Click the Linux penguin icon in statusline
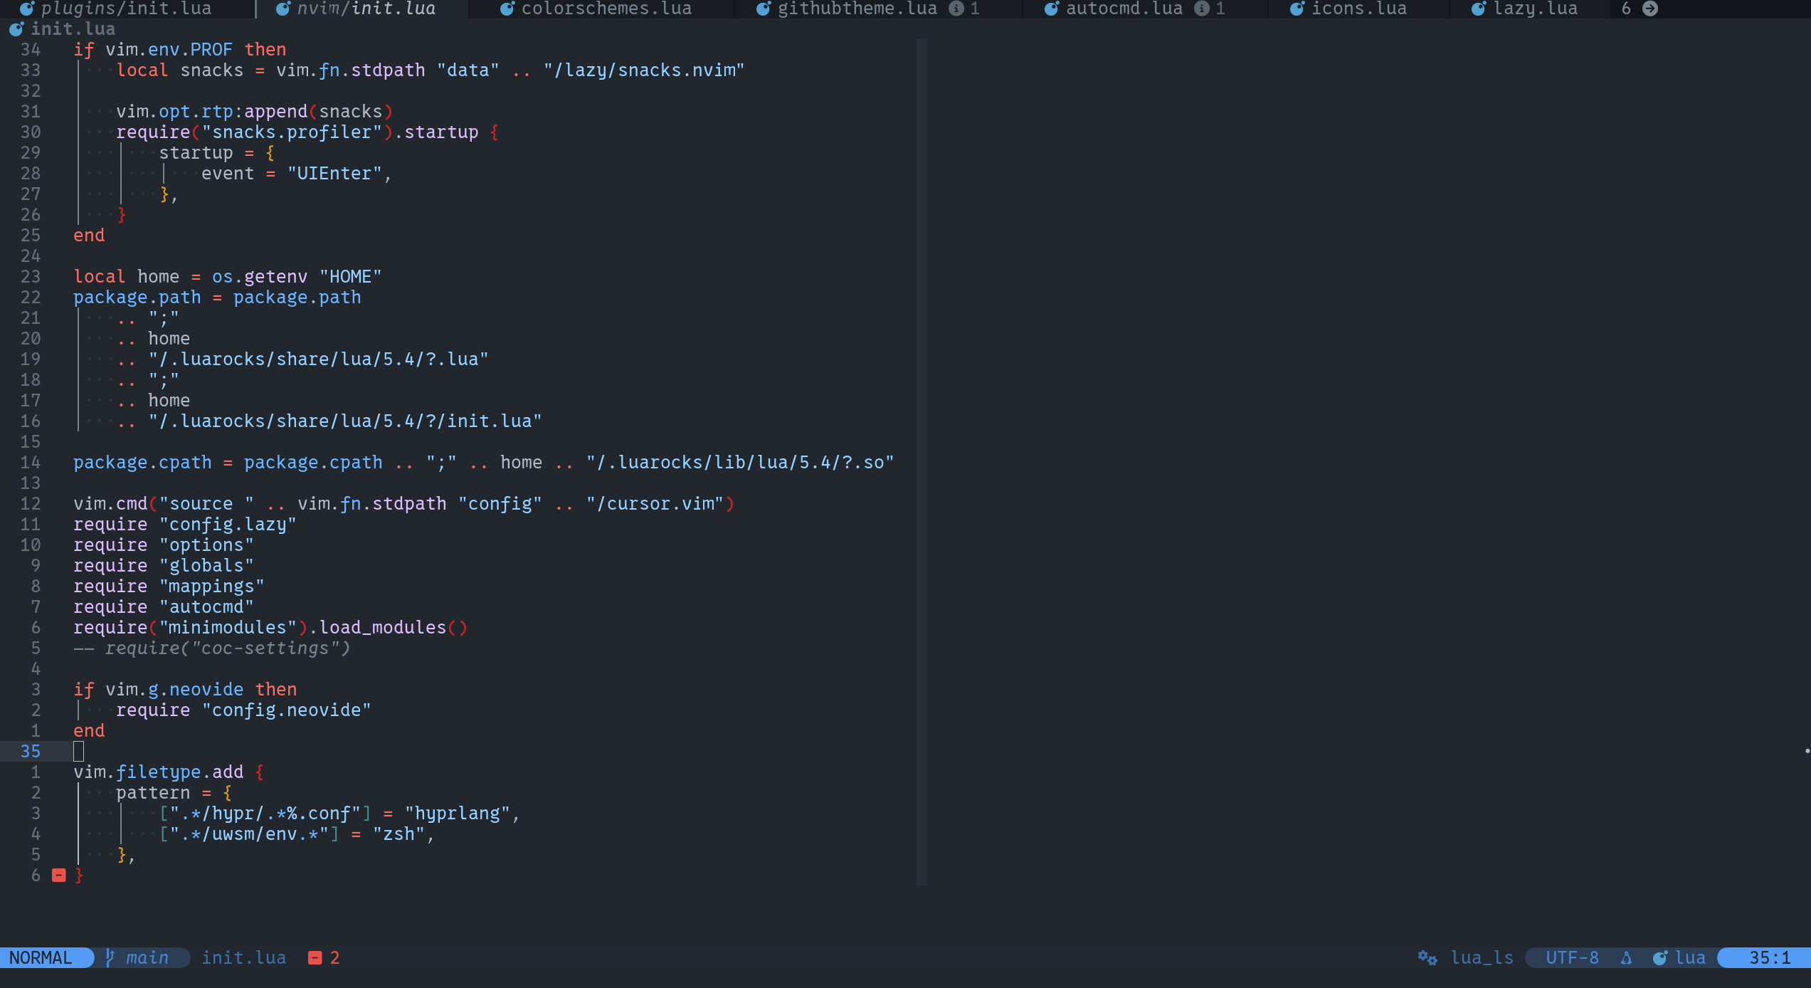This screenshot has height=988, width=1811. click(1626, 958)
